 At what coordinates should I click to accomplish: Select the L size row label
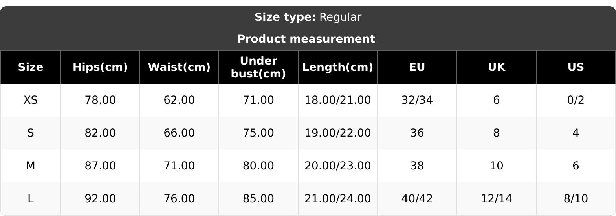tap(31, 199)
